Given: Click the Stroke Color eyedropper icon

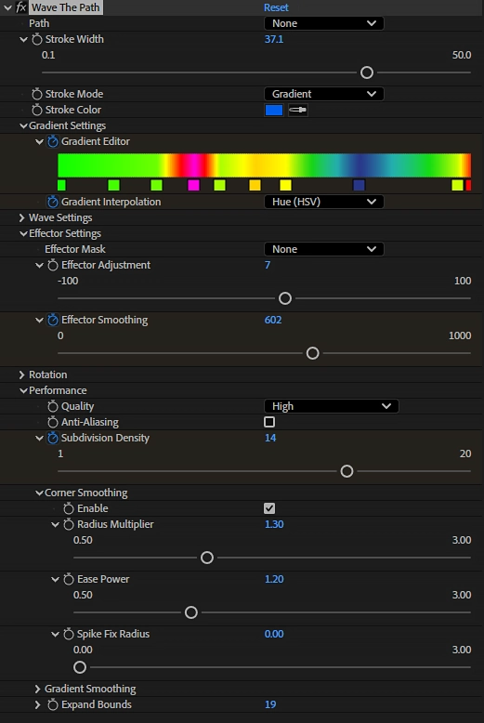Looking at the screenshot, I should [x=298, y=110].
